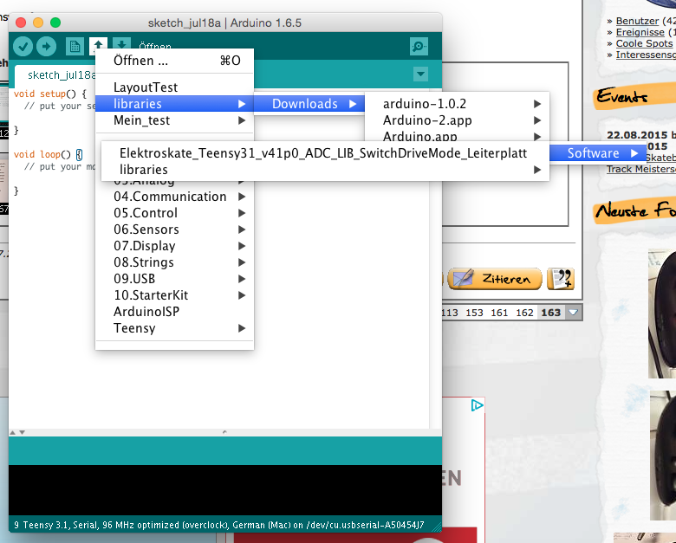This screenshot has height=543, width=676.
Task: Expand the libraries submenu in Öffnen menu
Action: [x=174, y=104]
